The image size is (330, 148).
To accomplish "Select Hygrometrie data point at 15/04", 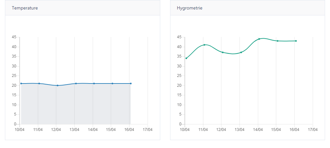I will pyautogui.click(x=277, y=41).
